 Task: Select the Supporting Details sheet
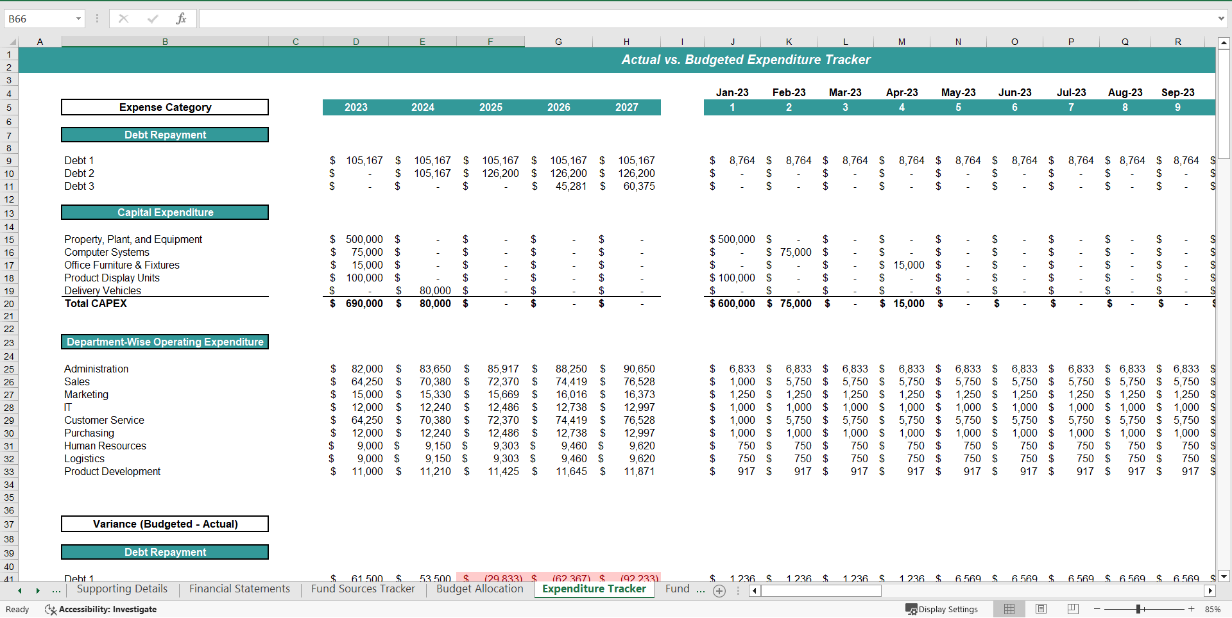(121, 589)
